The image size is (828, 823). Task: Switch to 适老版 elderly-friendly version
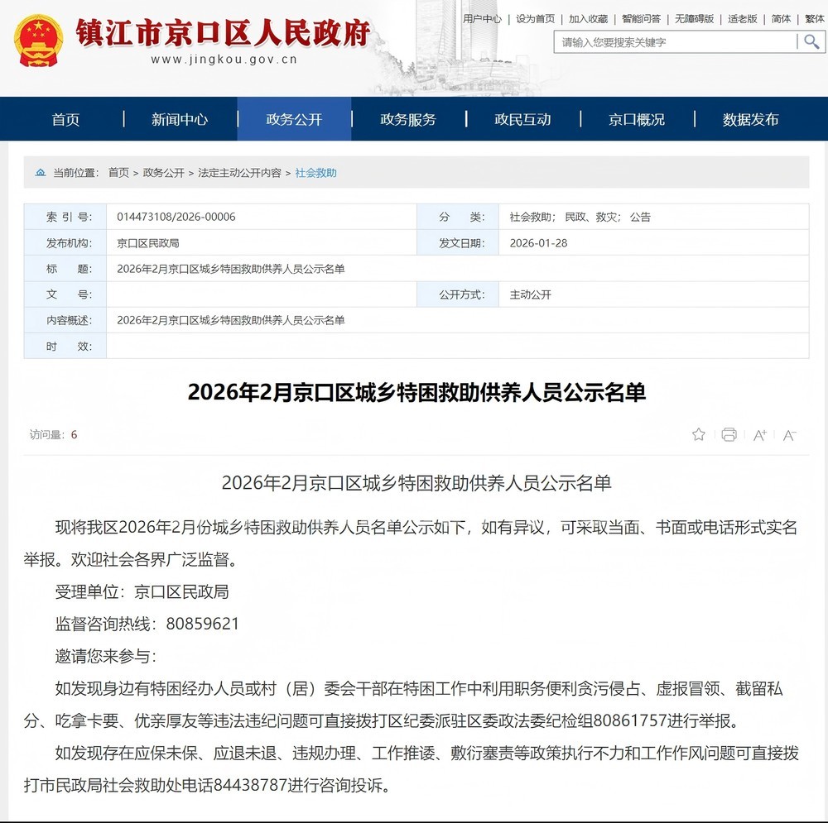click(743, 18)
